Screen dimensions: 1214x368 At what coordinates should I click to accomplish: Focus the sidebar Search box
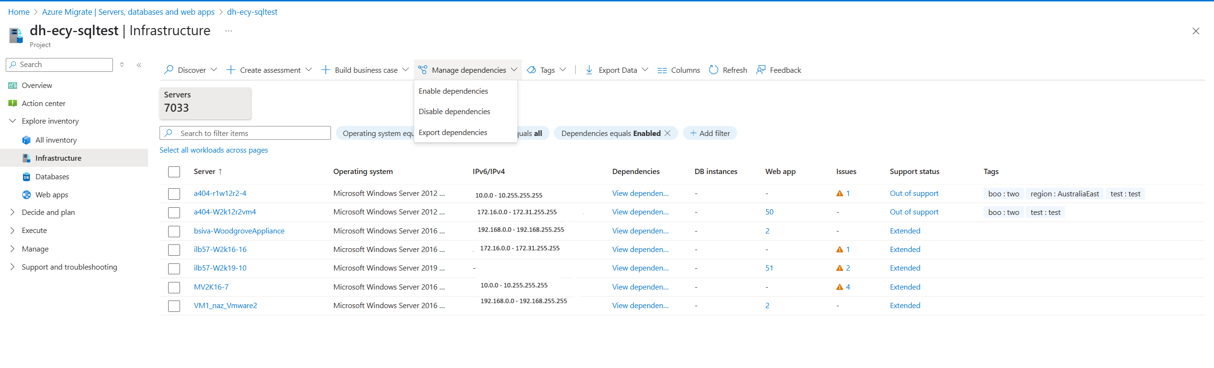tap(60, 65)
